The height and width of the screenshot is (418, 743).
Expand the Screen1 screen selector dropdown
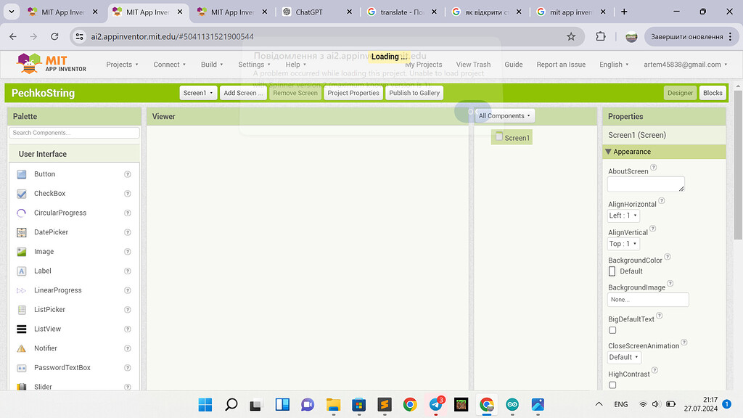pos(198,93)
